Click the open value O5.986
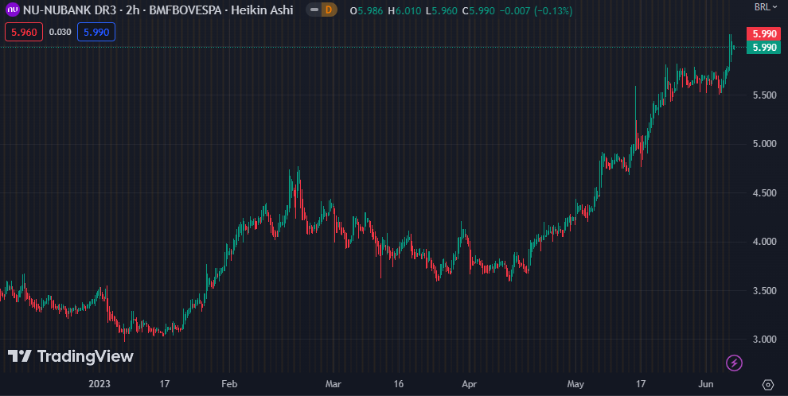This screenshot has height=396, width=788. click(x=368, y=10)
